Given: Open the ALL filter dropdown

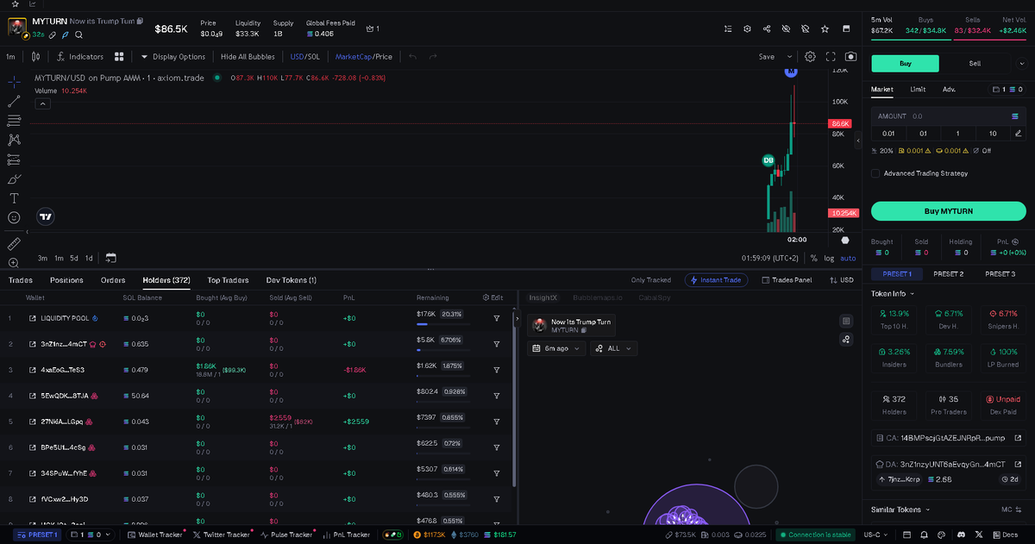Looking at the screenshot, I should point(613,348).
